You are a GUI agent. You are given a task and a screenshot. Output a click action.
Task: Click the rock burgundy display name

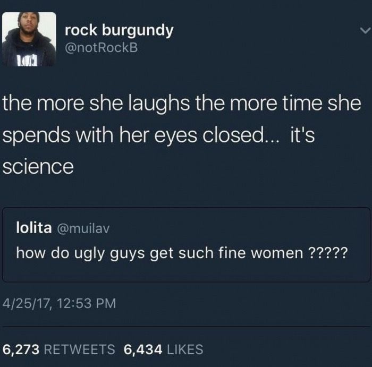click(x=119, y=31)
